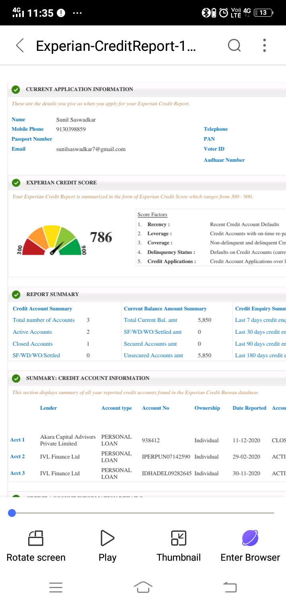Open the Acct 3 link
This screenshot has width=286, height=604.
(17, 473)
